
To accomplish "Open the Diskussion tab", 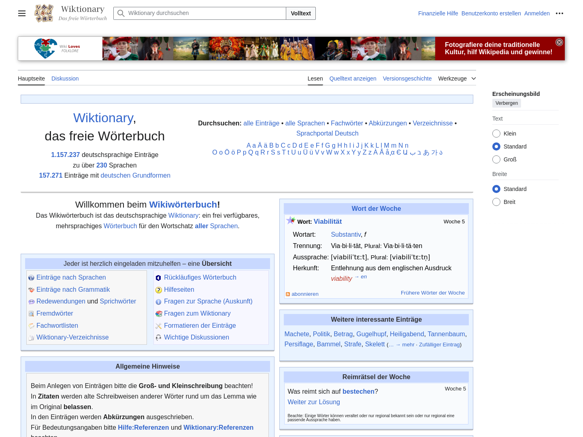I will (x=65, y=78).
